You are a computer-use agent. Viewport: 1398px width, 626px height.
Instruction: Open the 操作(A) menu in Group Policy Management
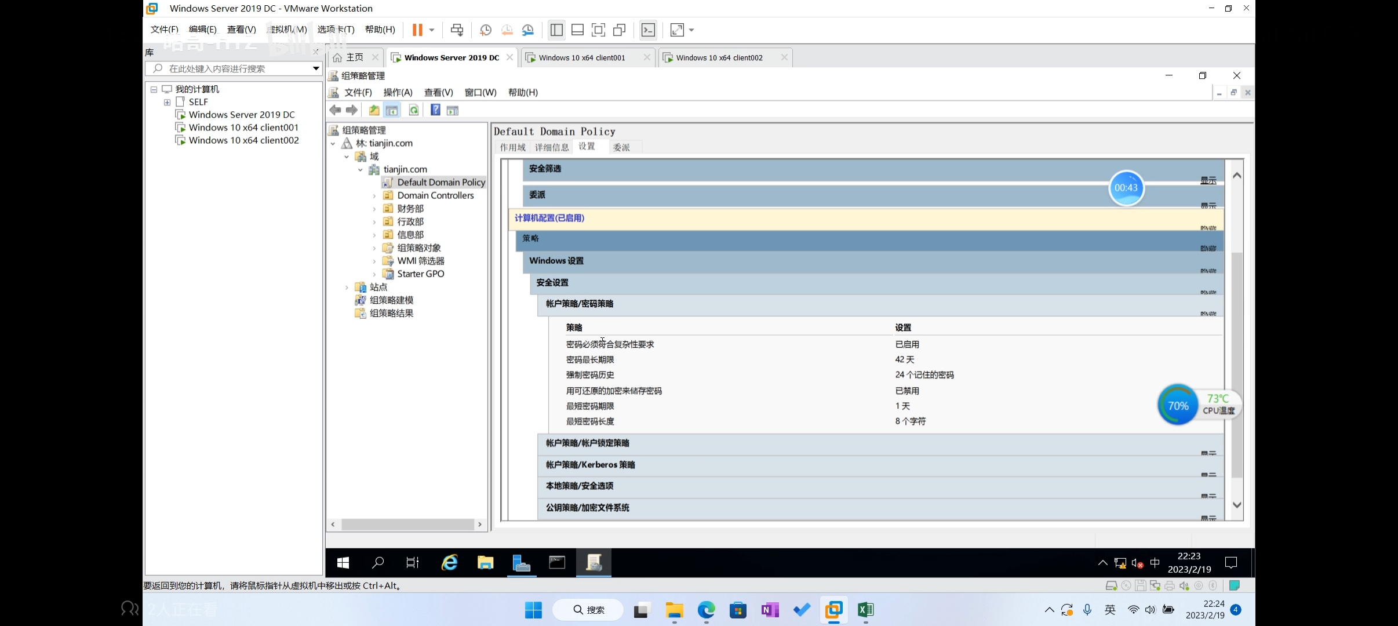pyautogui.click(x=398, y=92)
